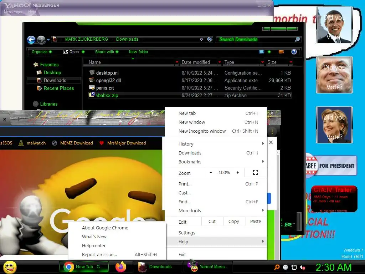Expand the More tools submenu
365x274 pixels.
click(216, 210)
